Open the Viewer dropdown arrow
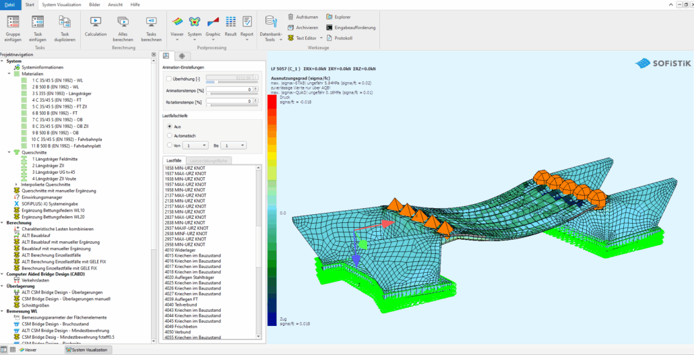 [177, 39]
